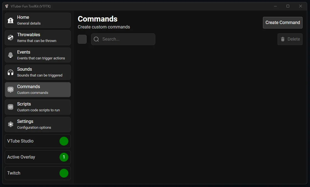This screenshot has width=310, height=187.
Task: Click the Twitch green status indicator
Action: tap(64, 173)
